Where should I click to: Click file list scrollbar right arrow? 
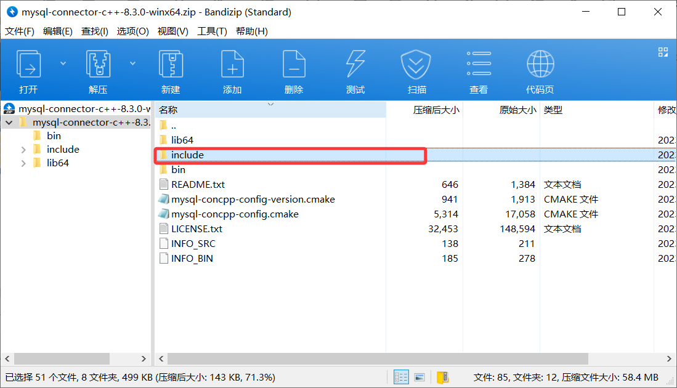[x=669, y=358]
